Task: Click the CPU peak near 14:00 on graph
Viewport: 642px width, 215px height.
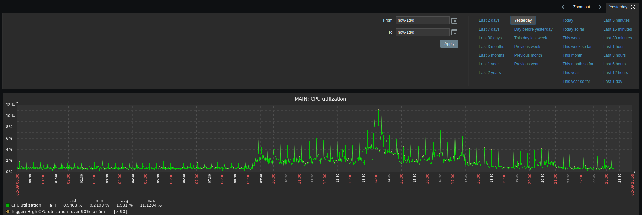Action: (379, 110)
